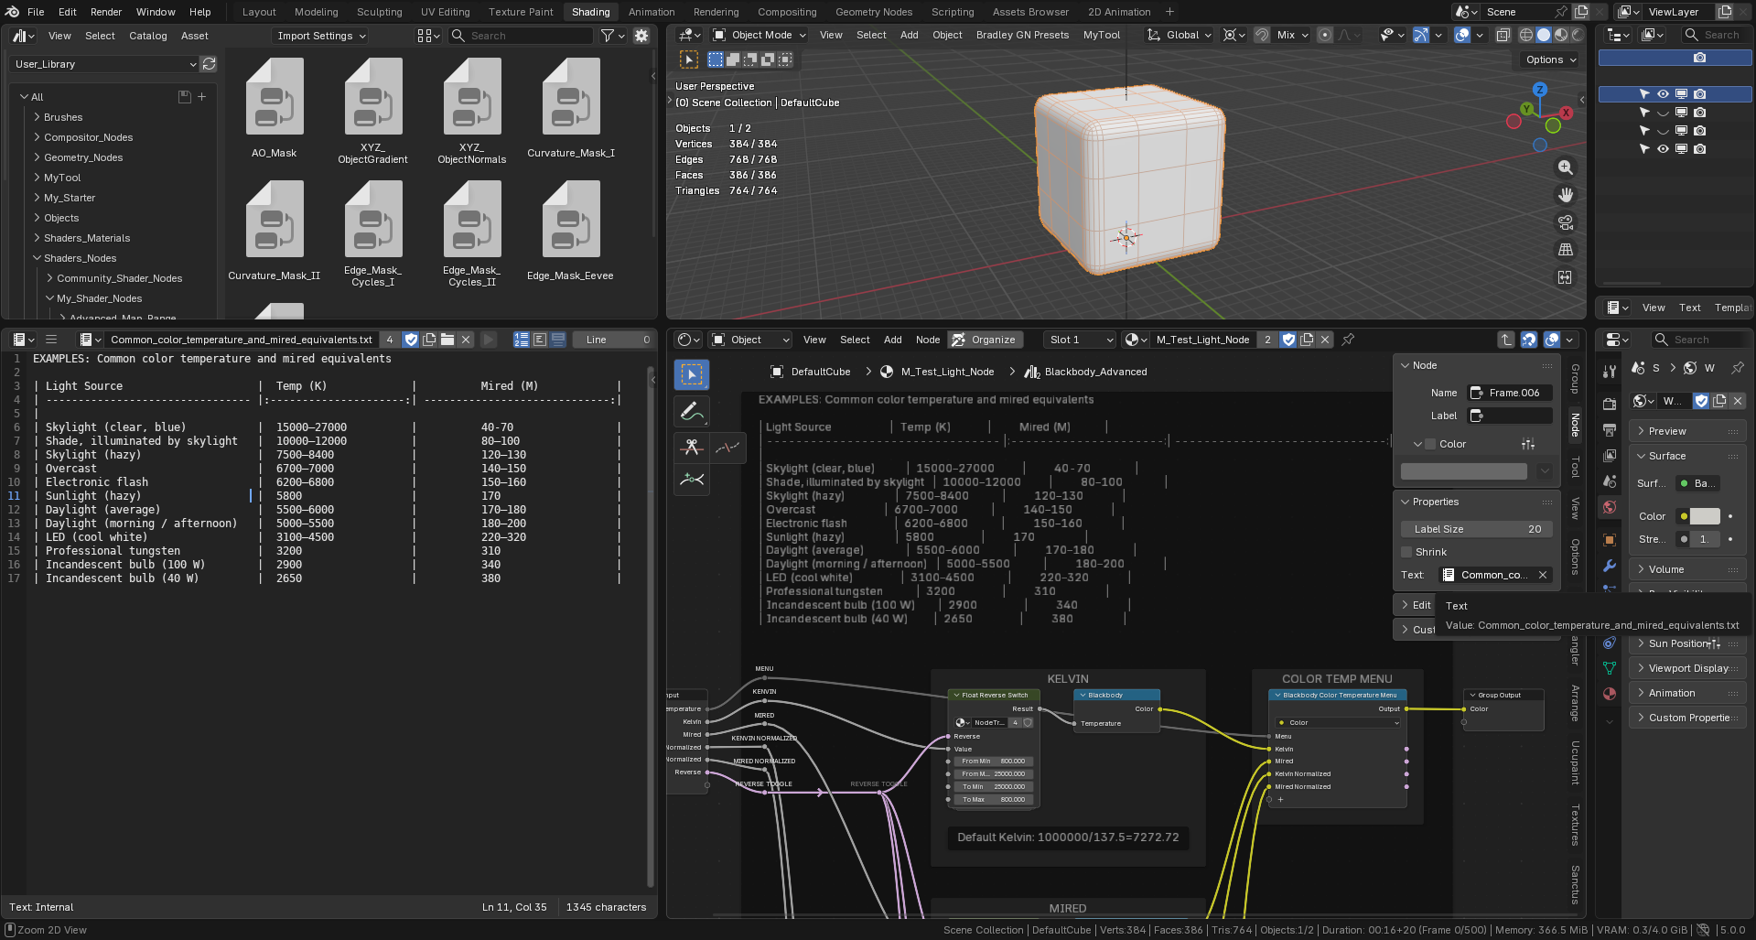Click the Import Settings button

tap(320, 36)
